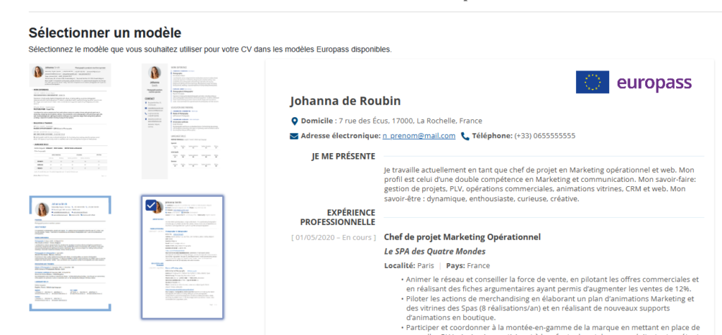Click the envelope icon beside Adresse électronique
Image resolution: width=722 pixels, height=335 pixels.
point(295,135)
